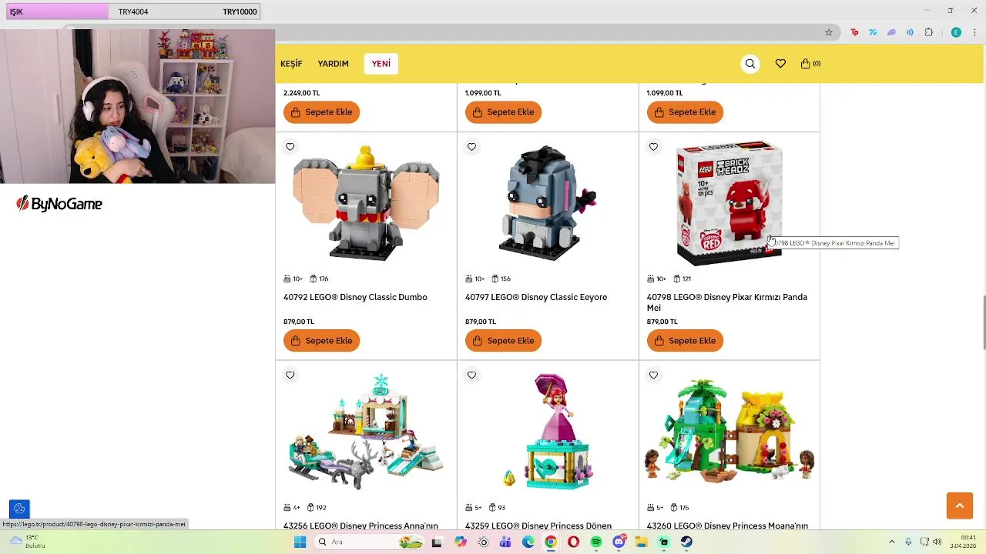Open the site search magnifier icon
The width and height of the screenshot is (986, 554).
(750, 64)
